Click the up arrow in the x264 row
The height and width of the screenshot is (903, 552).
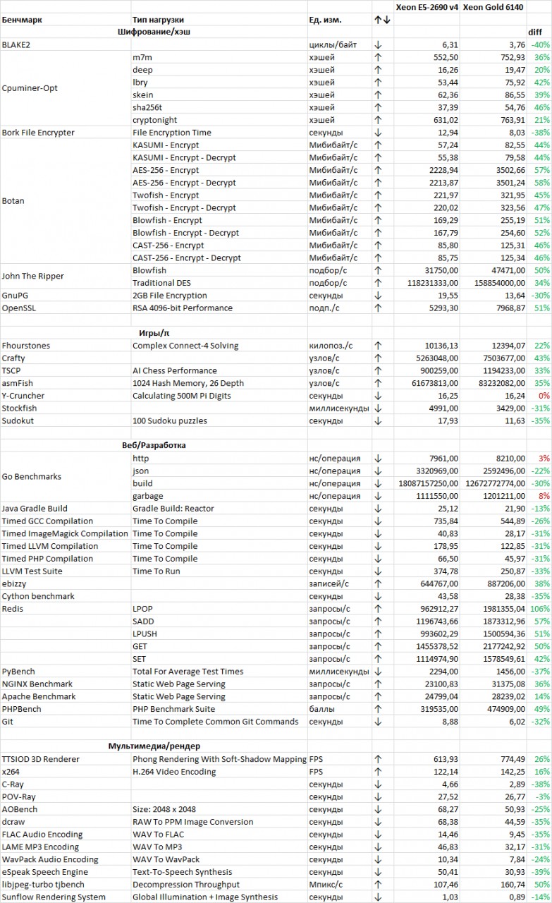(378, 772)
